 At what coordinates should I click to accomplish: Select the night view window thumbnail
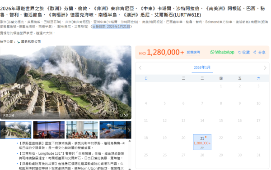49,130
